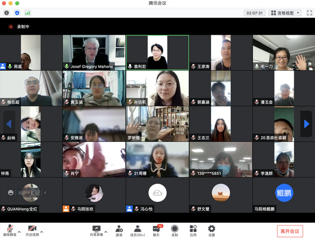
Task: Go to next page of participants
Action: [x=306, y=123]
